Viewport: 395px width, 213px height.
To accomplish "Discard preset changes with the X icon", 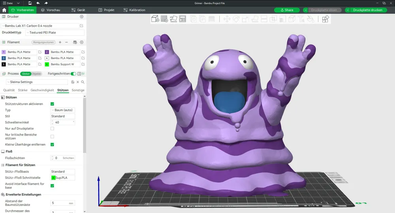I will (x=77, y=82).
